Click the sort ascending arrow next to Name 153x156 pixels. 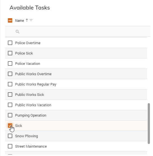point(27,20)
